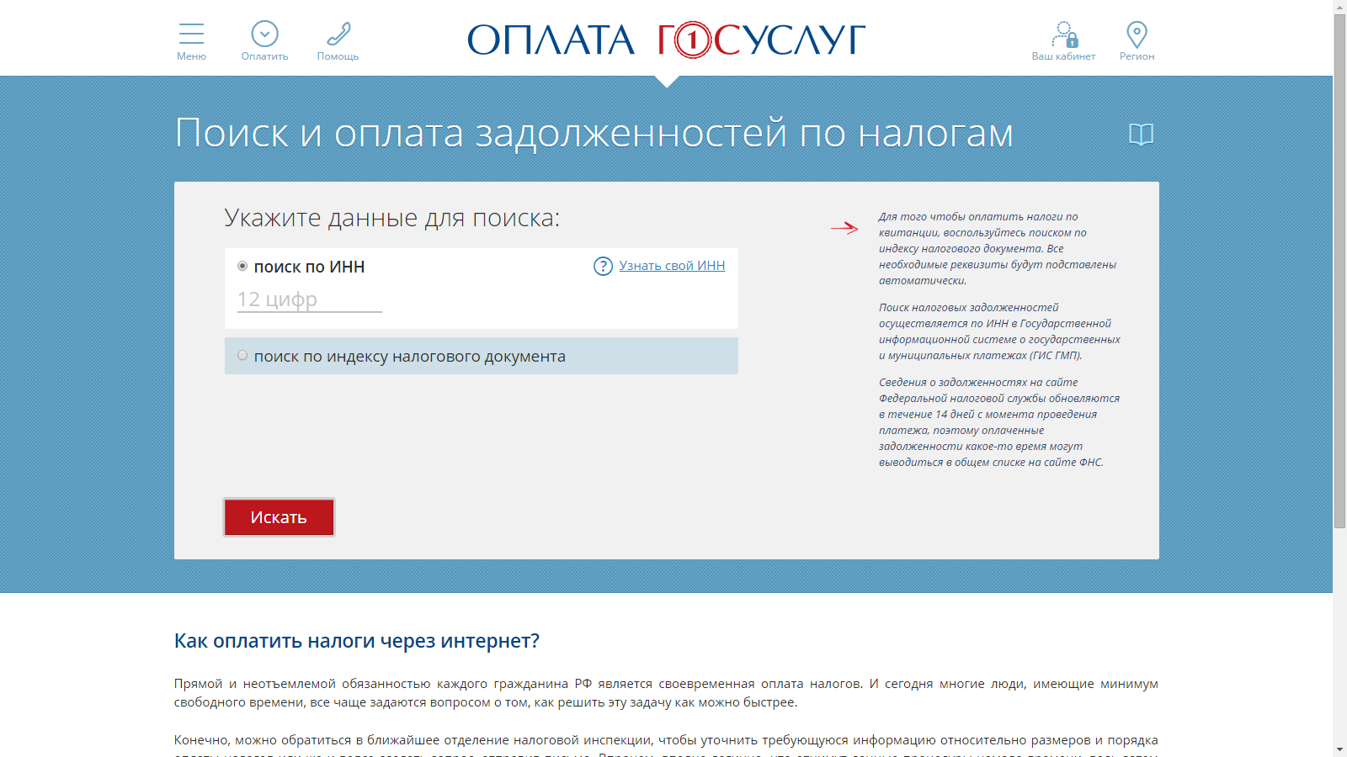Click the red Искать button
Image resolution: width=1347 pixels, height=757 pixels.
pos(279,517)
